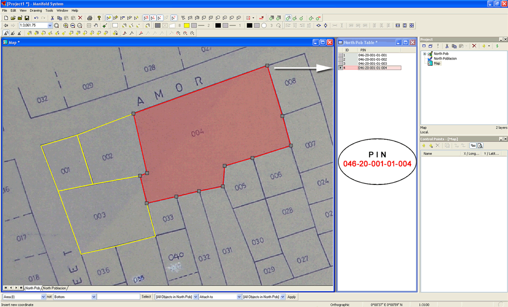The height and width of the screenshot is (307, 508).
Task: Toggle the first selection mode button
Action: click(109, 18)
